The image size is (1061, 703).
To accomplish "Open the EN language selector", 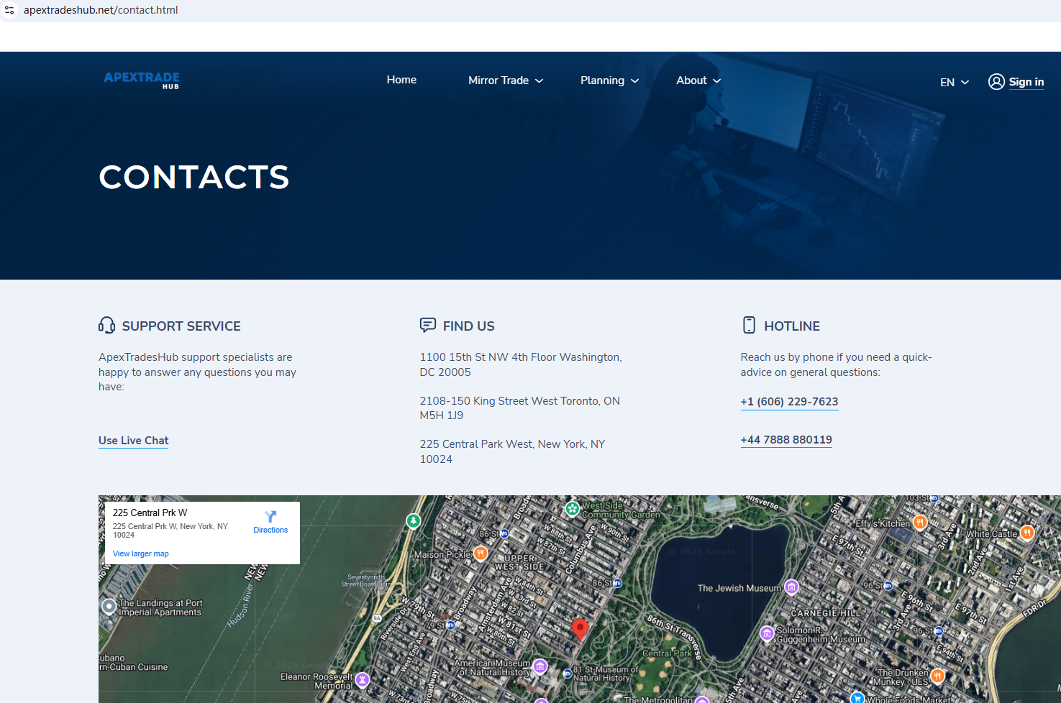I will tap(954, 82).
